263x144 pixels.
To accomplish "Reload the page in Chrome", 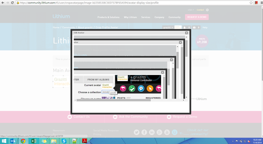I will coord(12,3).
